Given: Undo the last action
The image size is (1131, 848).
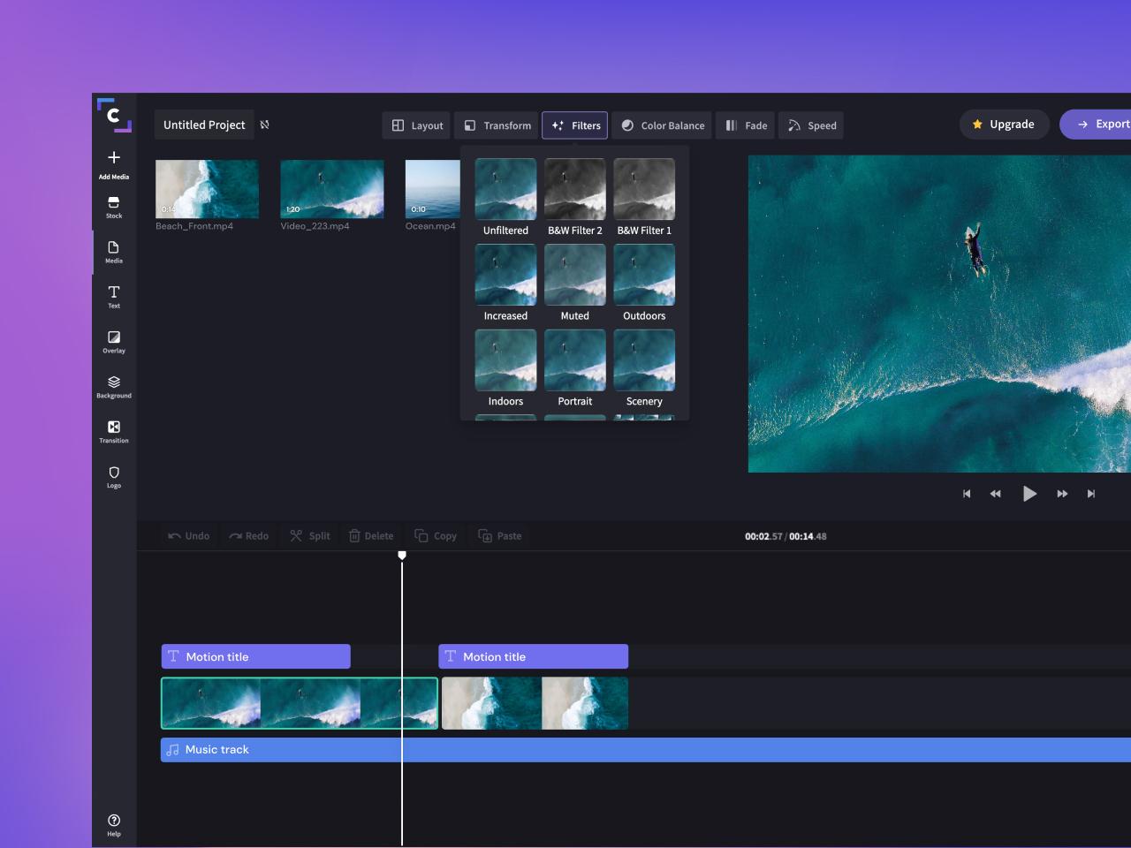Looking at the screenshot, I should pyautogui.click(x=188, y=535).
